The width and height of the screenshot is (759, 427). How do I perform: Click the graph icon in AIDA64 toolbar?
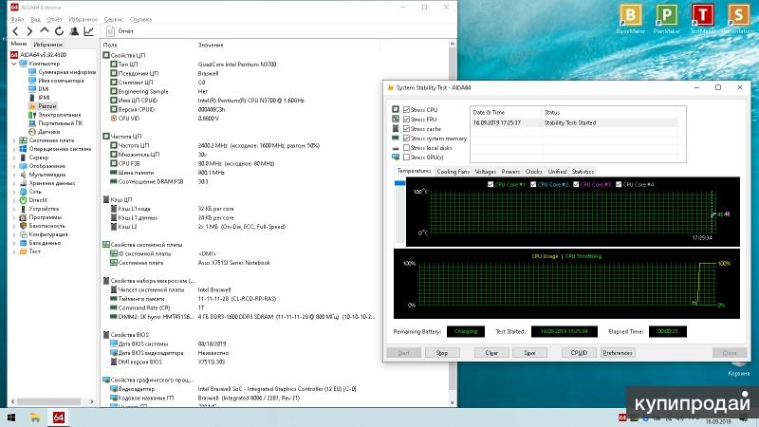click(88, 31)
